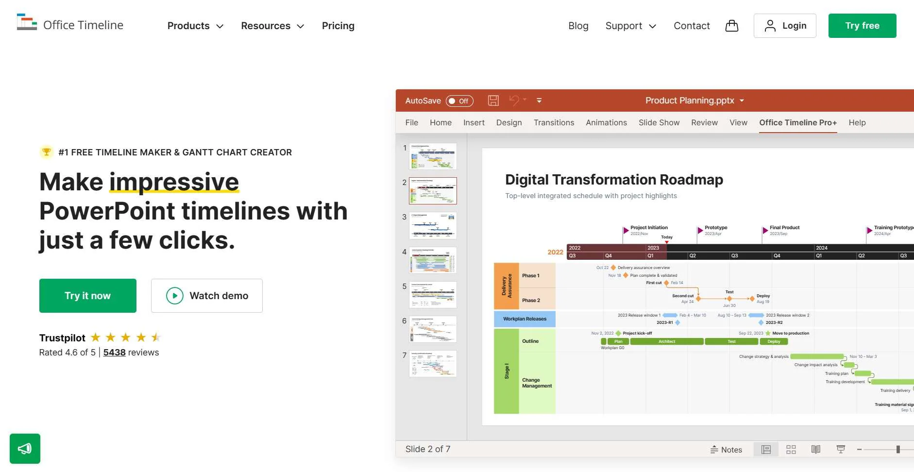Screen dimensions: 914x472
Task: Open the Contact link
Action: point(692,26)
